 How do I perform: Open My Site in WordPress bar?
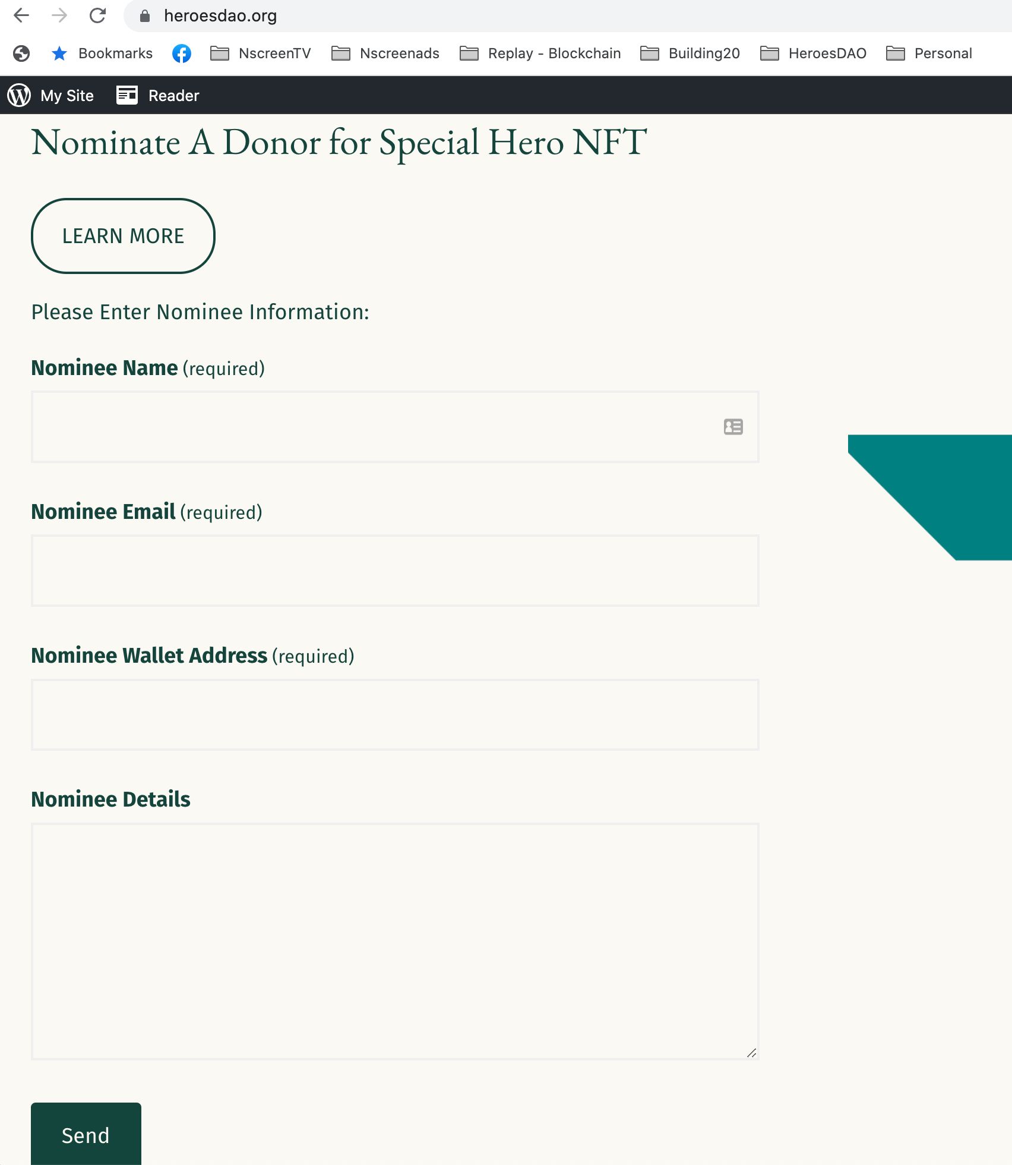tap(67, 96)
